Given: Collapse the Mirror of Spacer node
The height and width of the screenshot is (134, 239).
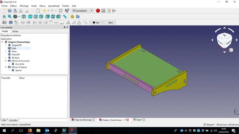Looking at the screenshot, I should (x=6, y=67).
